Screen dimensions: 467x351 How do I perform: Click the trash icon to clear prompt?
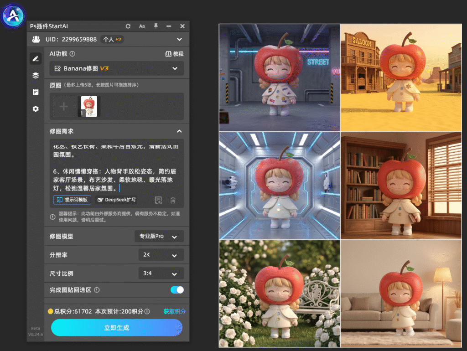point(173,201)
